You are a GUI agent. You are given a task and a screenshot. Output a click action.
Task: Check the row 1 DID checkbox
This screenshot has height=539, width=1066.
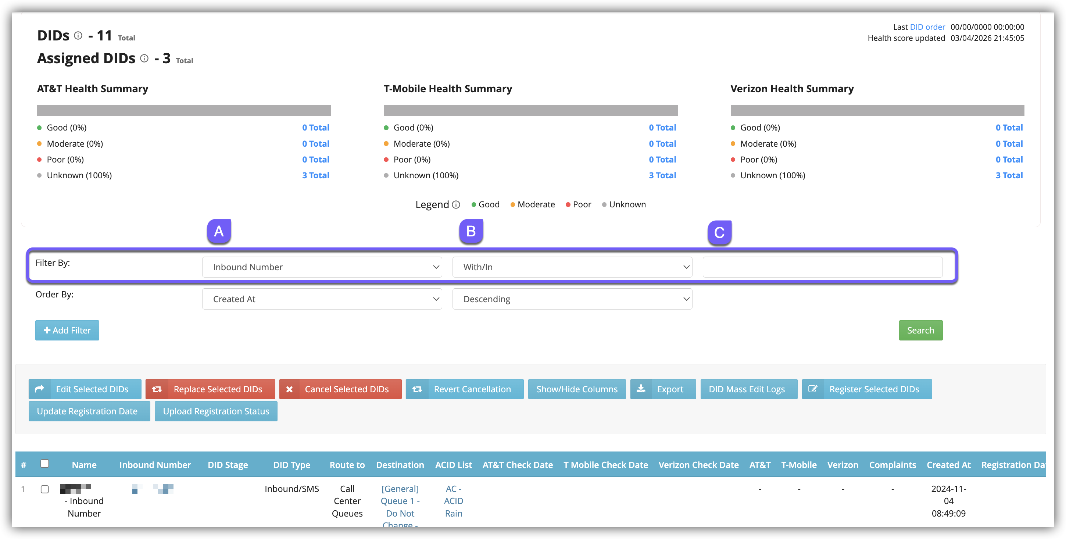tap(45, 489)
